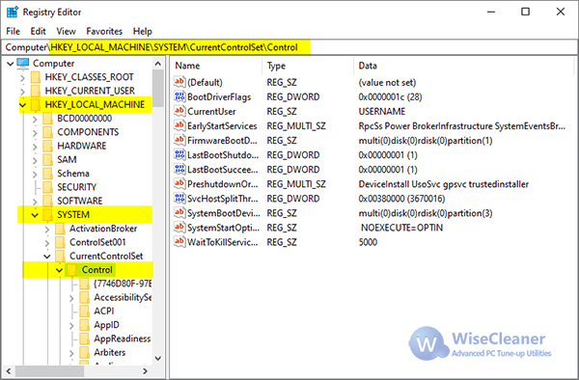Select the WaitToKillServic... value name
This screenshot has width=579, height=380.
[x=223, y=242]
